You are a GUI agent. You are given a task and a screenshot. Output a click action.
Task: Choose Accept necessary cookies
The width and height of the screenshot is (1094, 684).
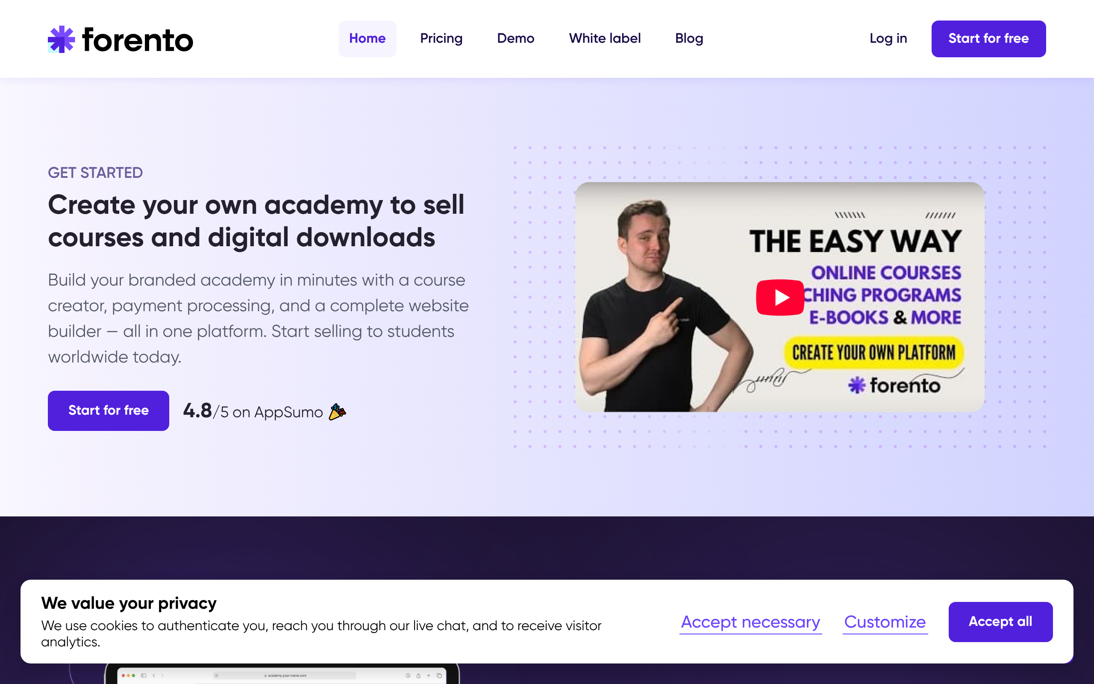(x=750, y=622)
